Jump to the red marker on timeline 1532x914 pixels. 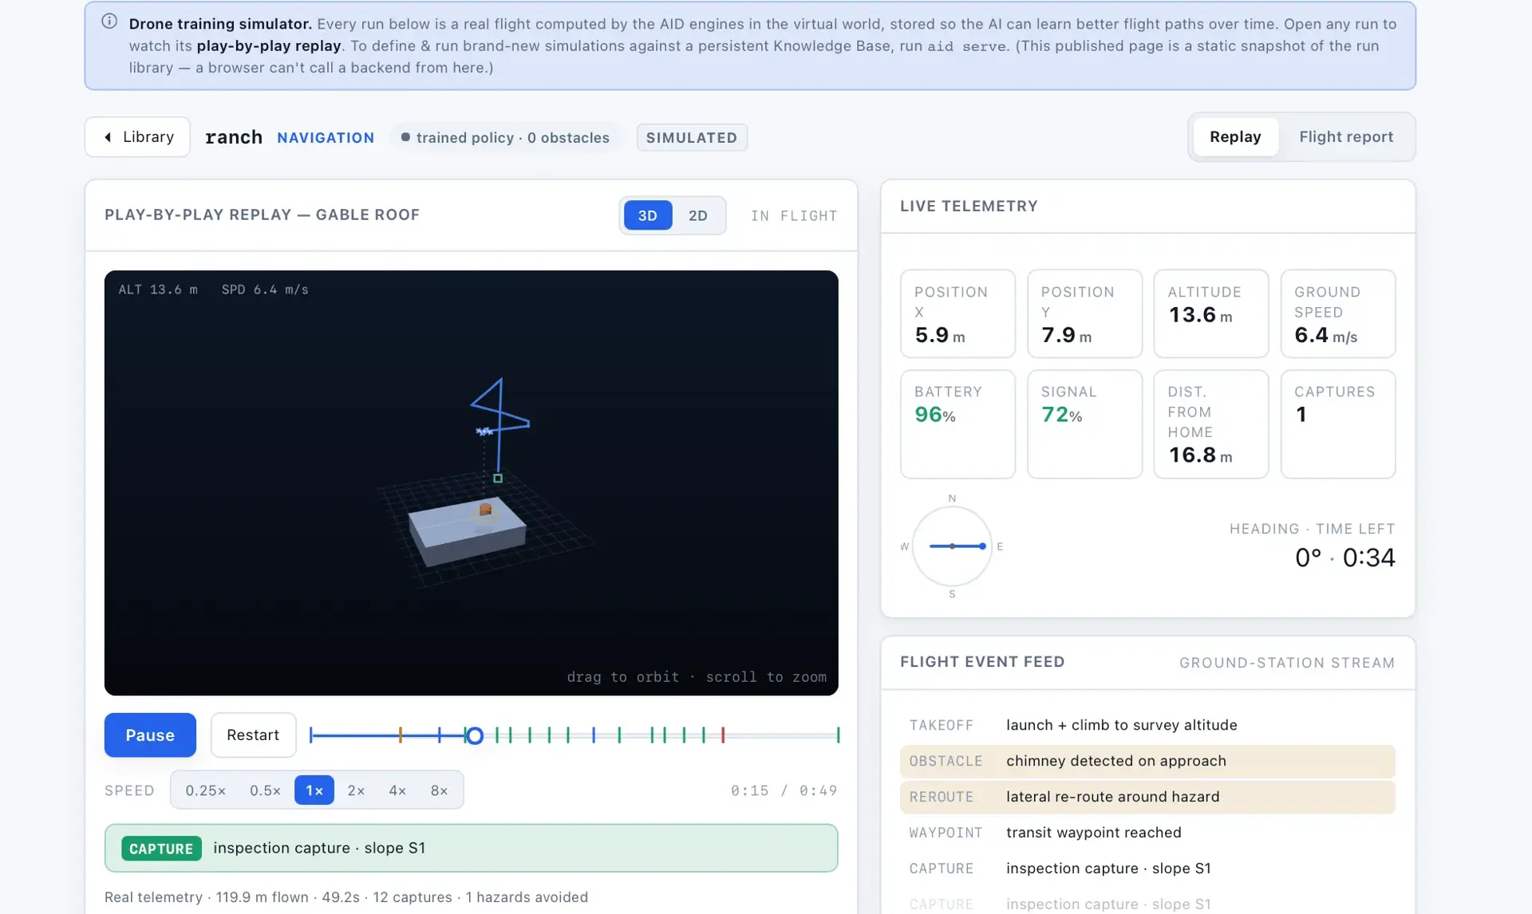click(723, 735)
